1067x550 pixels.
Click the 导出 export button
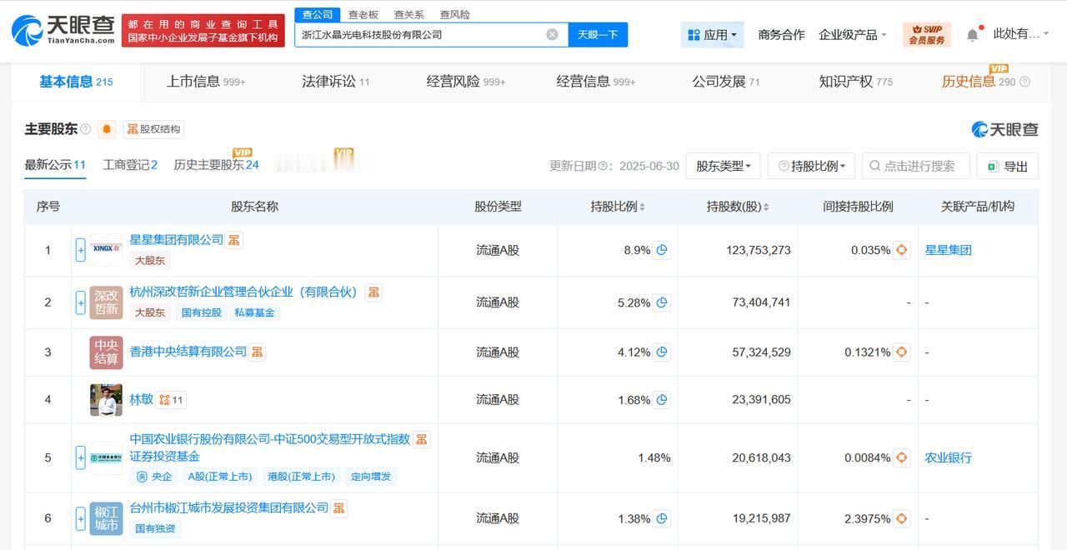(x=1008, y=166)
